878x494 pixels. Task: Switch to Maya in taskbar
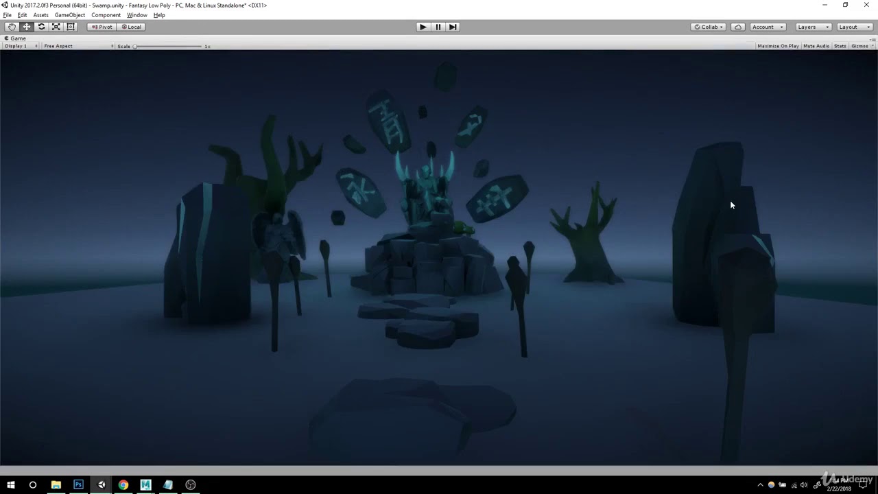[x=145, y=484]
